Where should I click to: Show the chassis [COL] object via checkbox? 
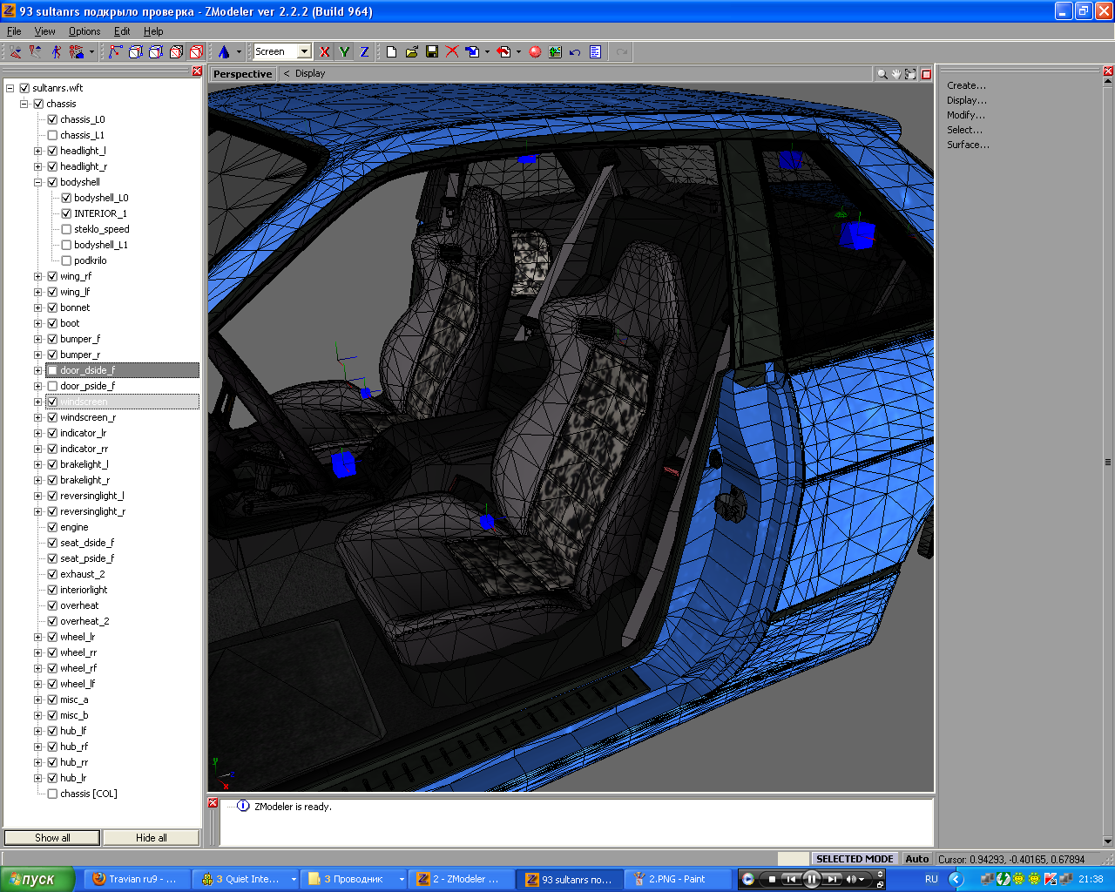point(52,794)
